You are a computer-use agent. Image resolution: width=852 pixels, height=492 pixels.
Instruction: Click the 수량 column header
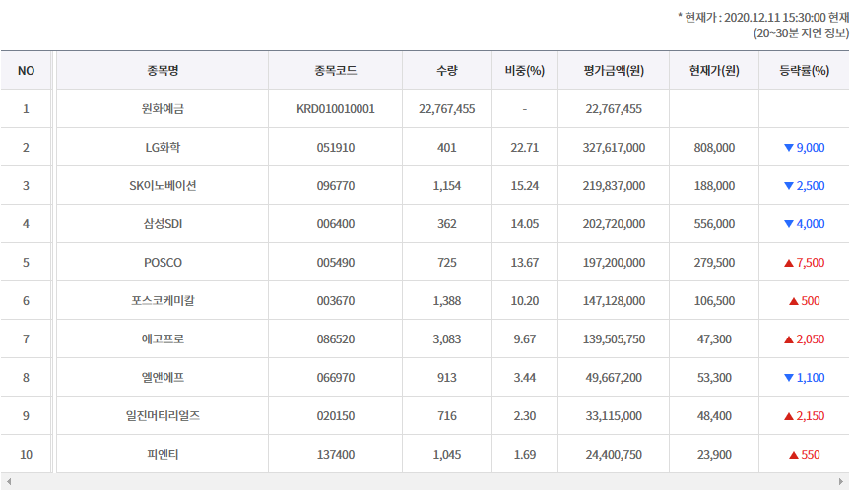coord(446,71)
